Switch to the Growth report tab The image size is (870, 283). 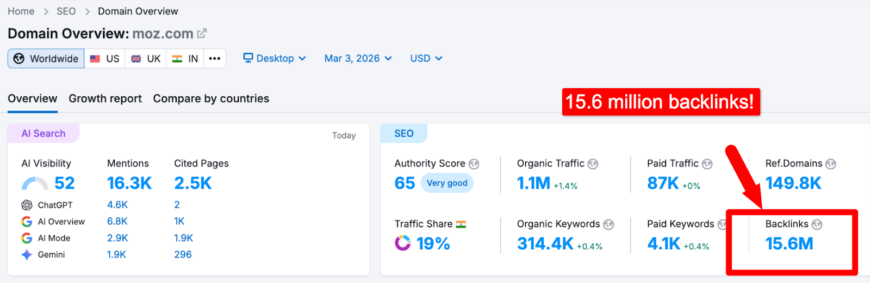pos(105,99)
